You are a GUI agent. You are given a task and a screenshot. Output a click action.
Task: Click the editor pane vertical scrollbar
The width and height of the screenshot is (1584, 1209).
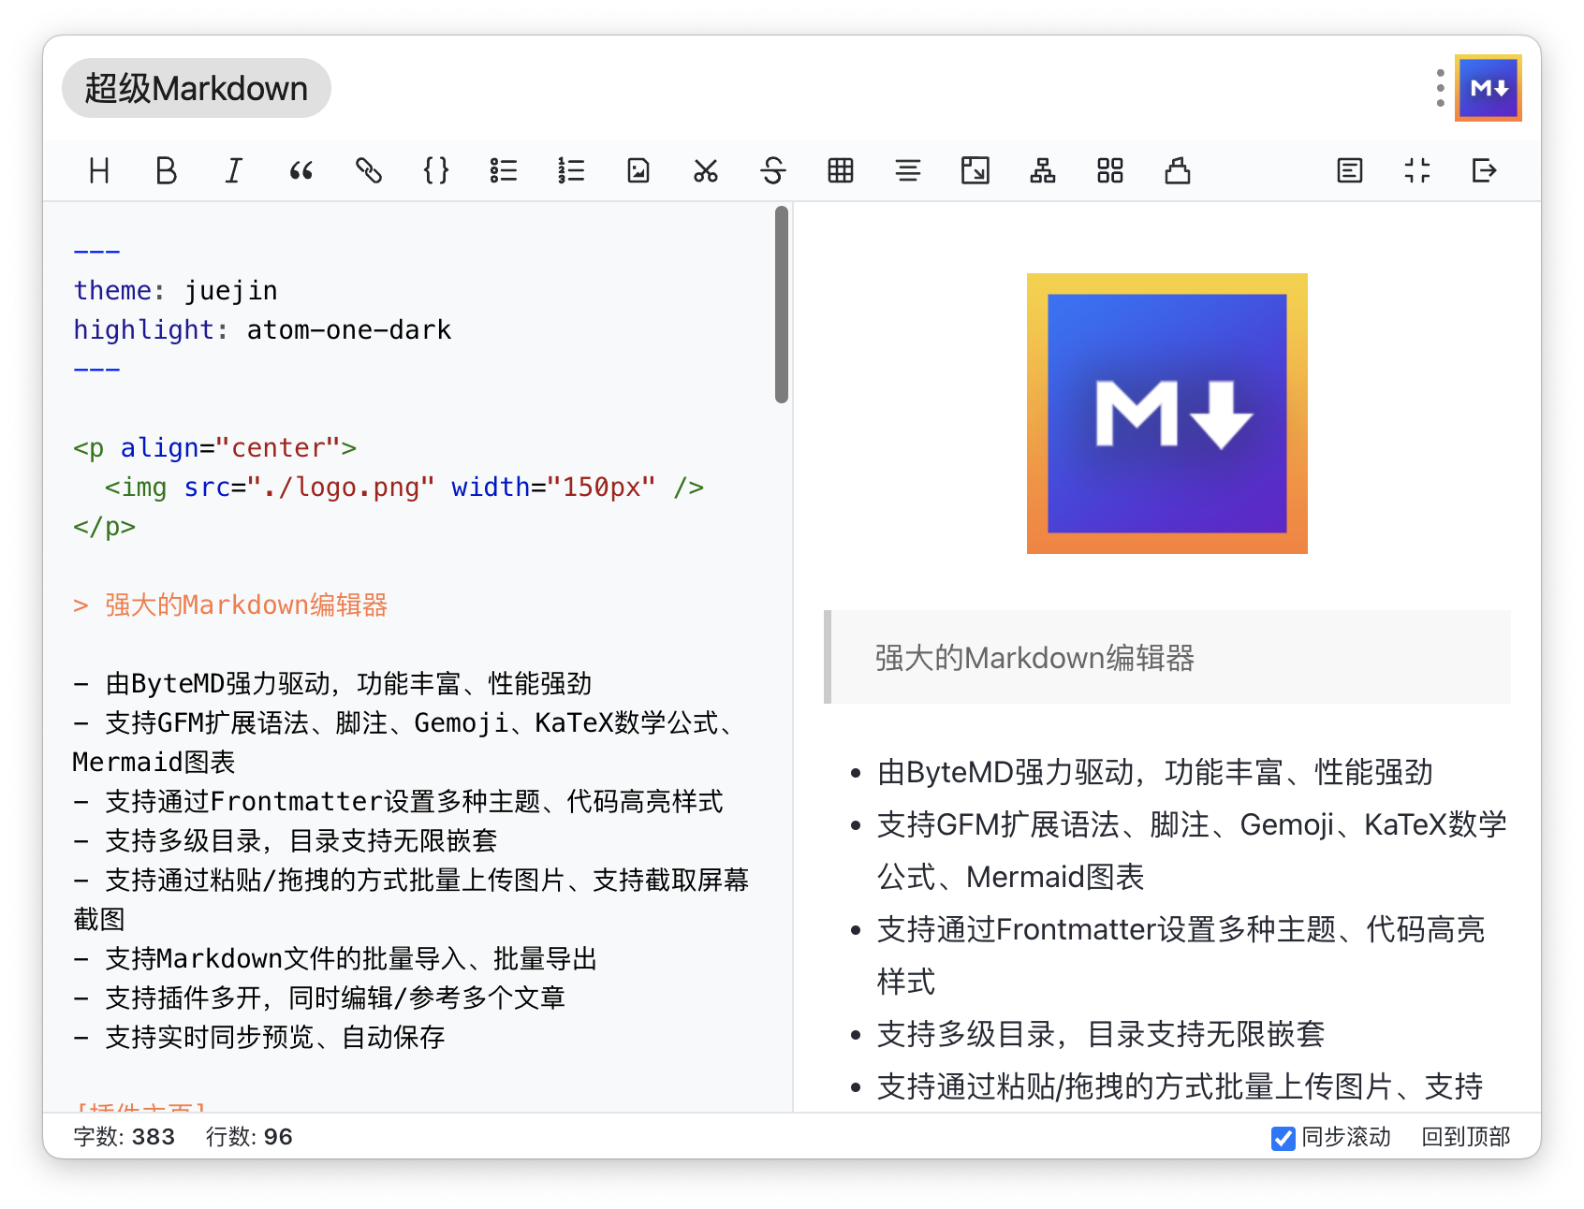tap(782, 305)
